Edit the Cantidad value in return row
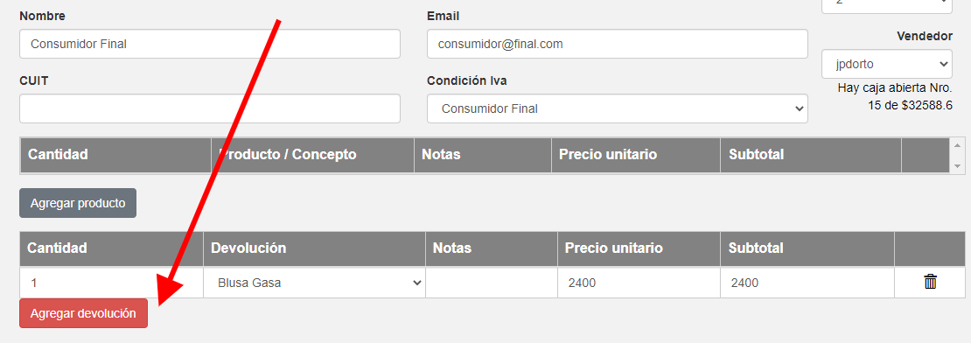 (x=111, y=283)
